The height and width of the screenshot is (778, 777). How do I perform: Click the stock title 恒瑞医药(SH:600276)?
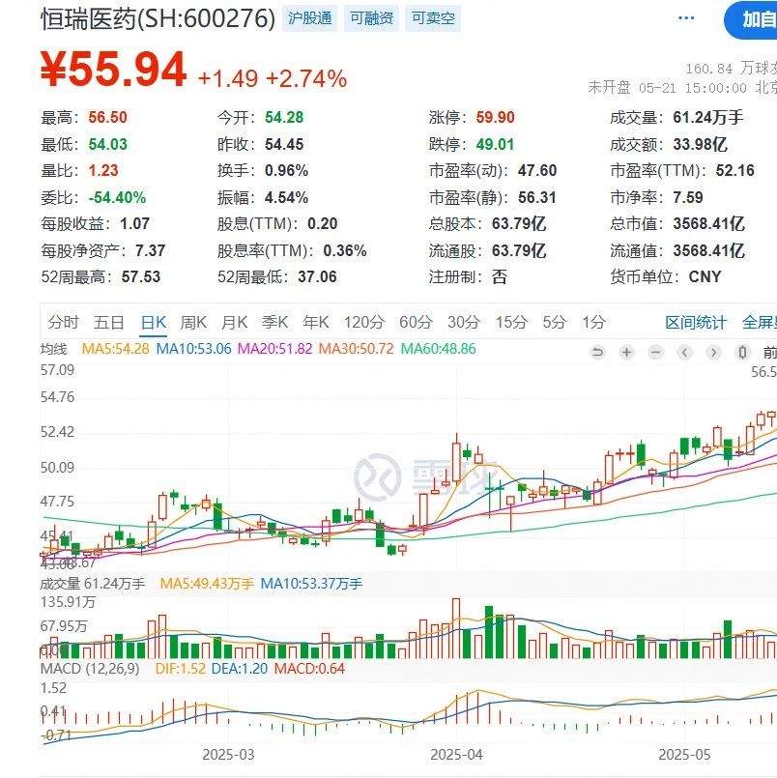point(158,19)
